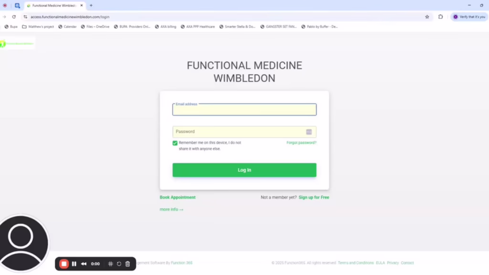Viewport: 489px width, 275px height.
Task: Open BUPA Providers Online bookmark
Action: (132, 27)
